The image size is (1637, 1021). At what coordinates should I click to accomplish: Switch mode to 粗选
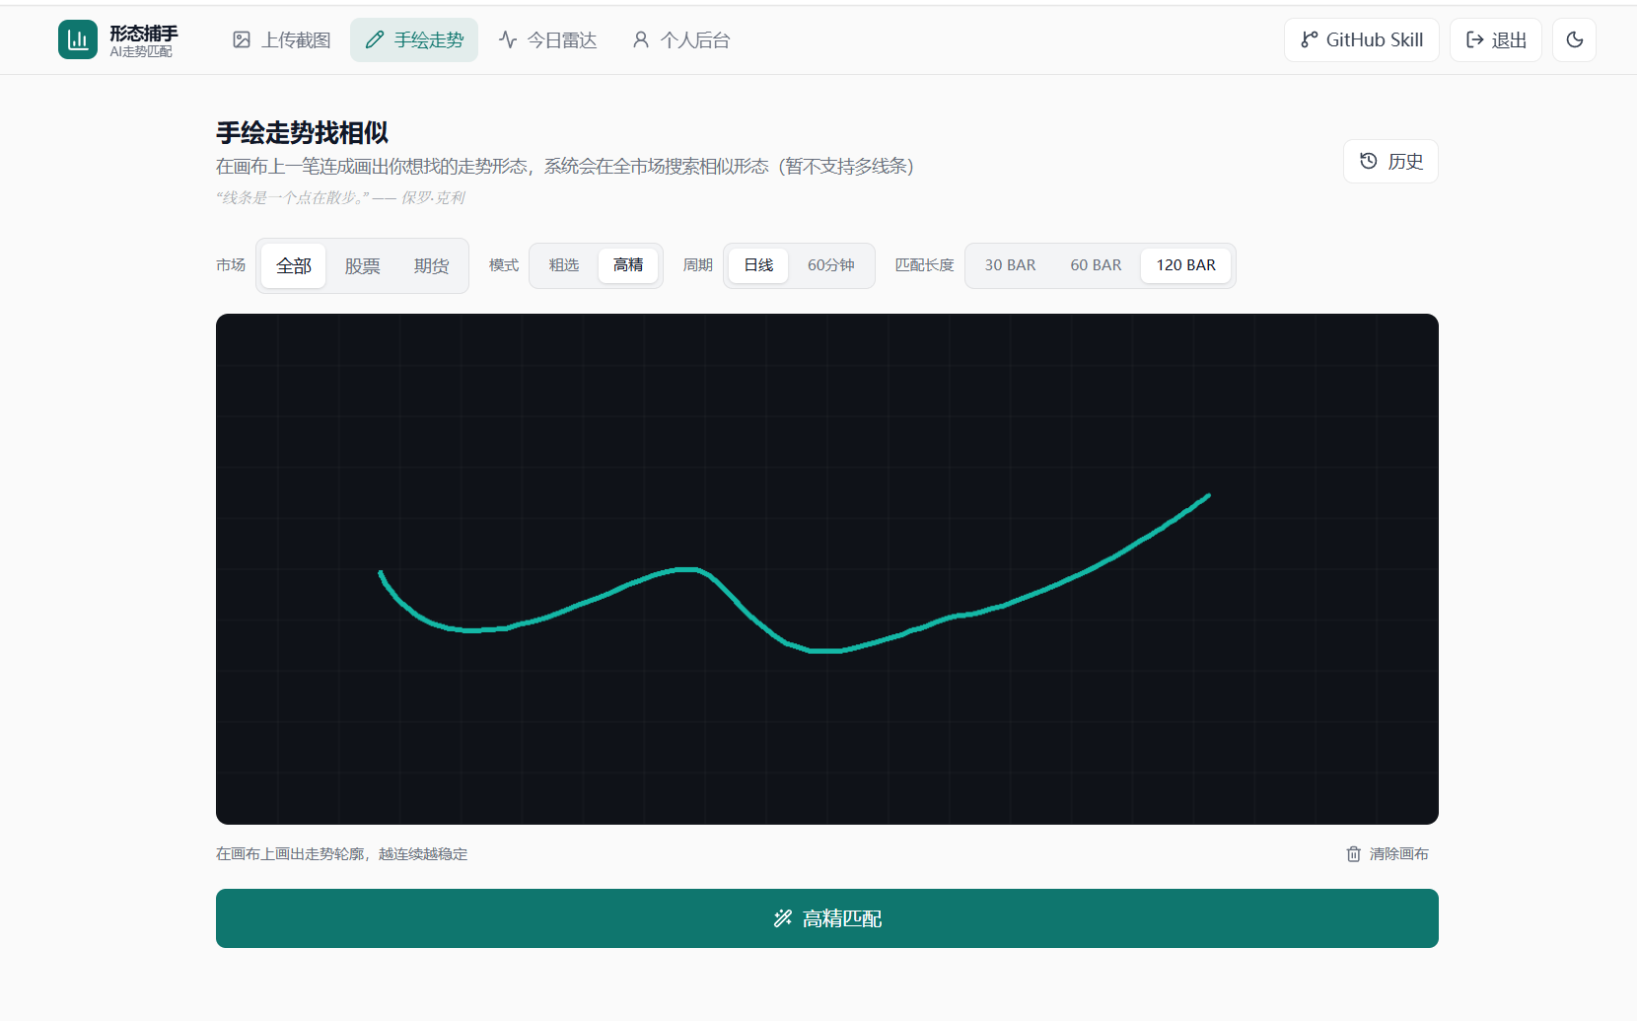click(x=564, y=265)
